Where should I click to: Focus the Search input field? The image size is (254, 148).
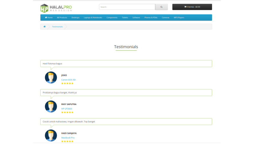click(127, 7)
